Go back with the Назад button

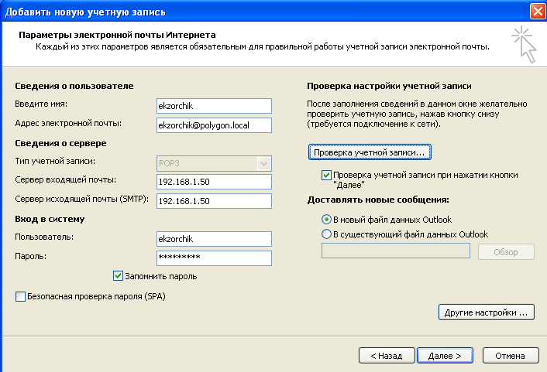387,356
